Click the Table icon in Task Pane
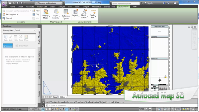The width and height of the screenshot is (199, 112). (16, 38)
